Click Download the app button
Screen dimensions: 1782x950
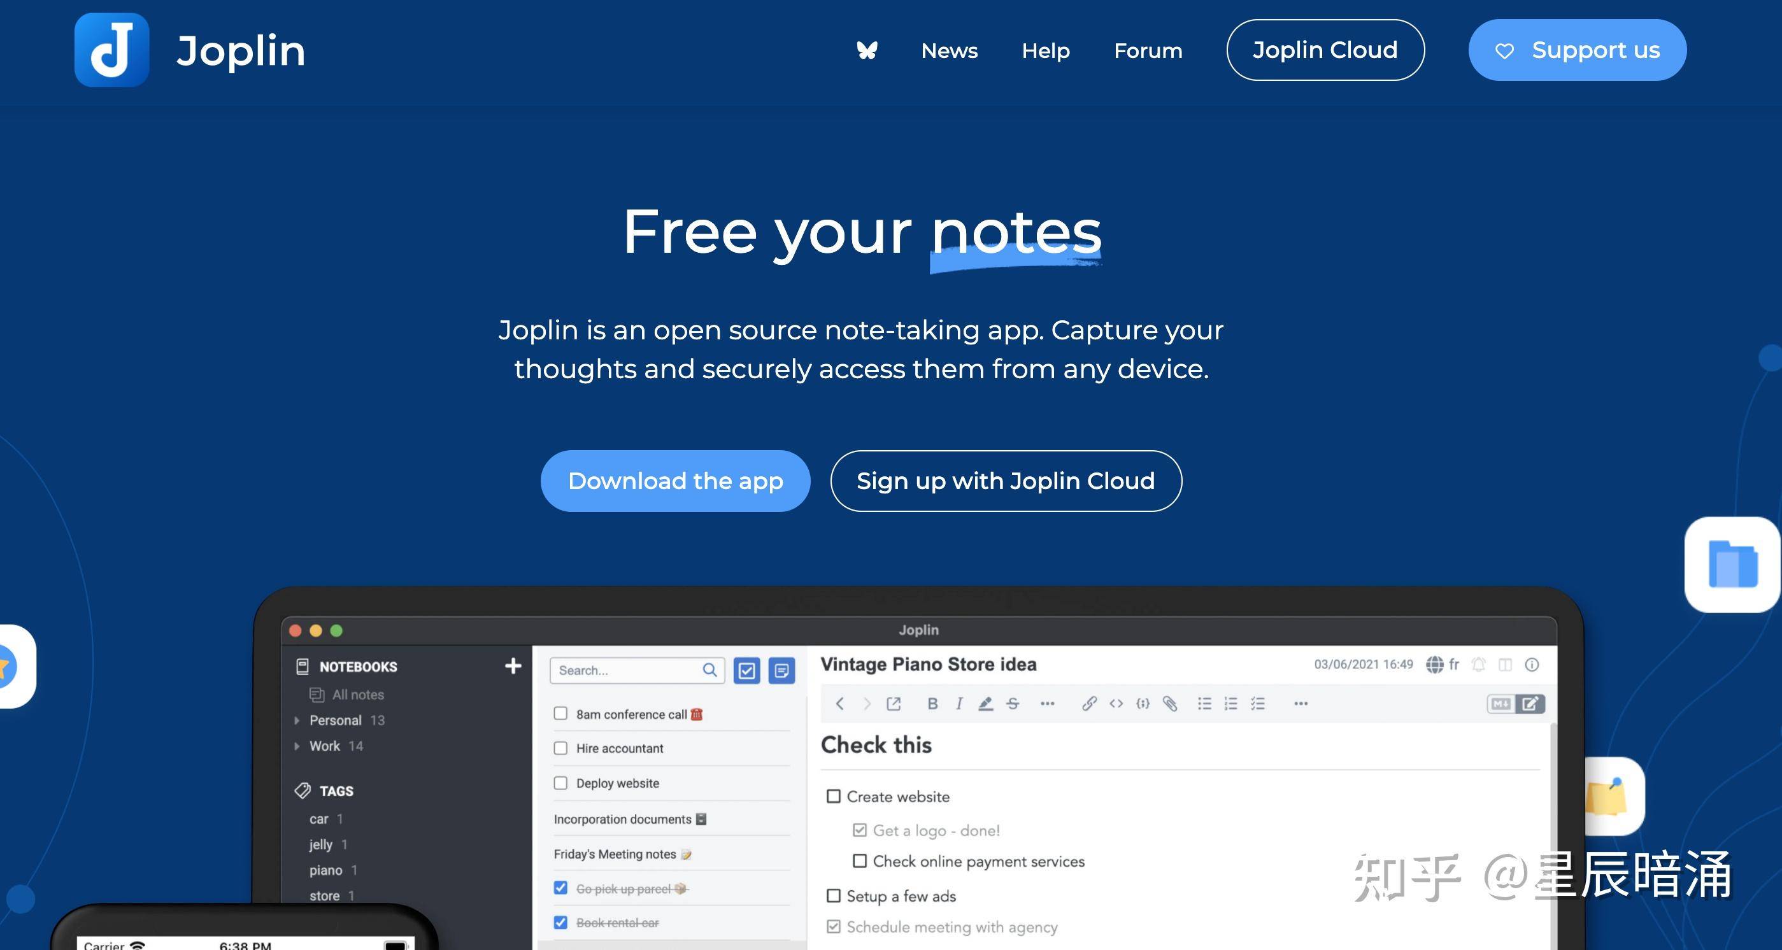pos(675,481)
